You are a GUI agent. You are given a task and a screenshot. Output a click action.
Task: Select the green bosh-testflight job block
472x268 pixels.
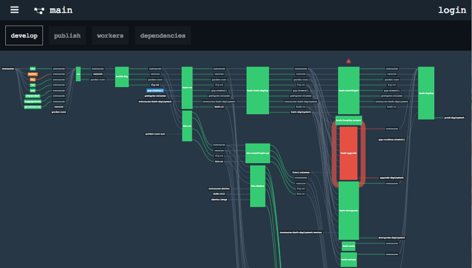[x=349, y=91]
